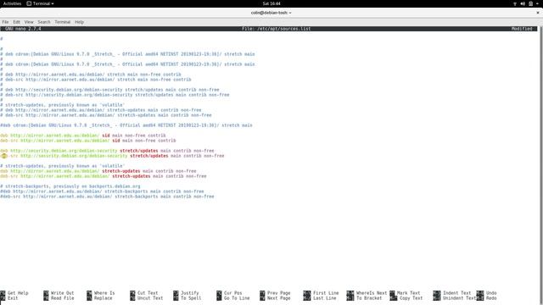
Task: Click the network status icon
Action: click(515, 3)
